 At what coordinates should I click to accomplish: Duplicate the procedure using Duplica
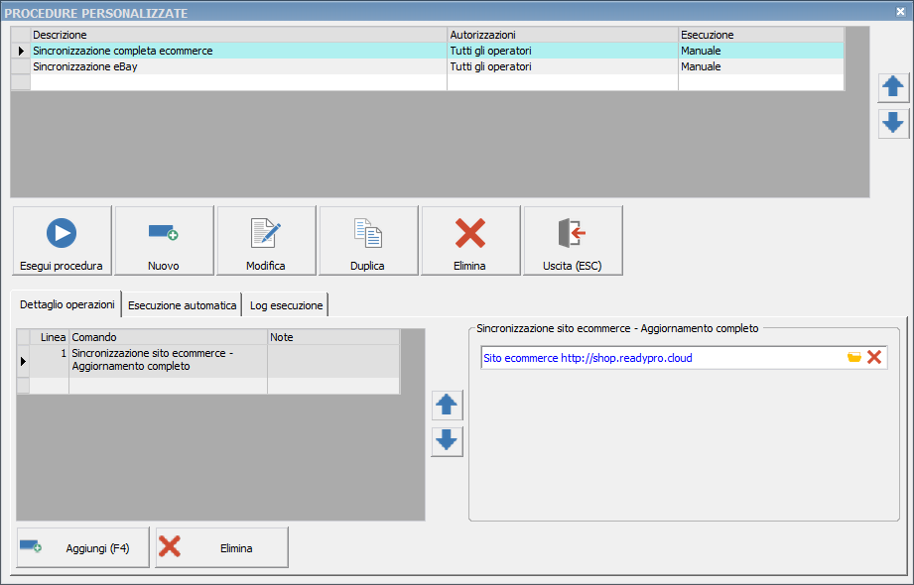pos(368,241)
